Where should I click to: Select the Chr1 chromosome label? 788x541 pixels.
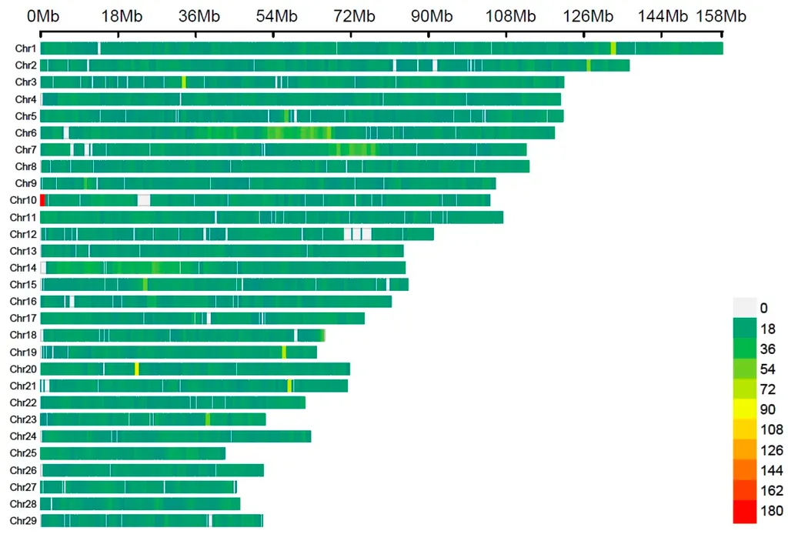25,48
